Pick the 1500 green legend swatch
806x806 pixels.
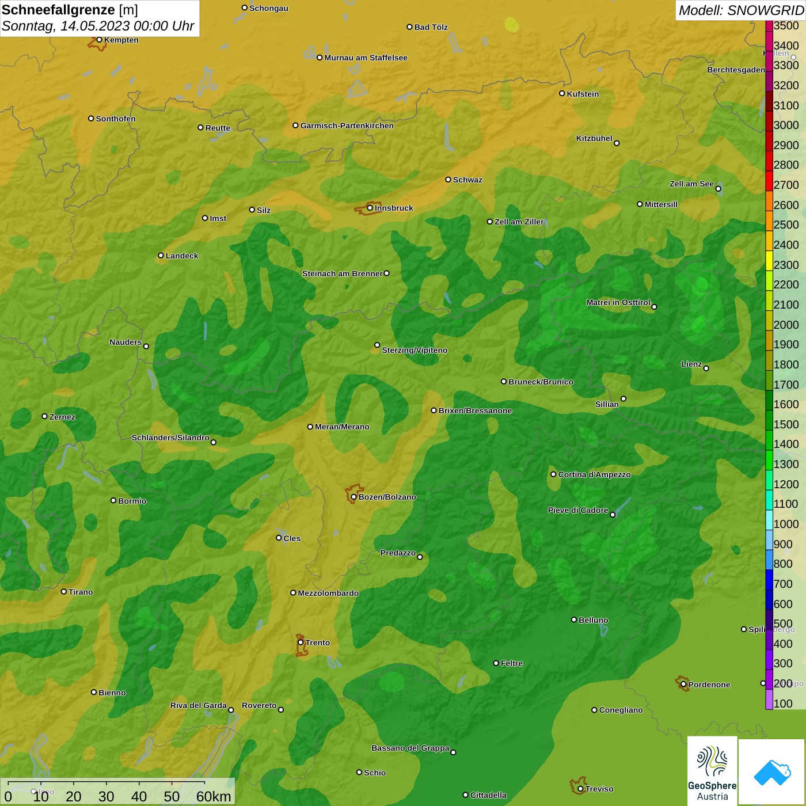pos(769,420)
